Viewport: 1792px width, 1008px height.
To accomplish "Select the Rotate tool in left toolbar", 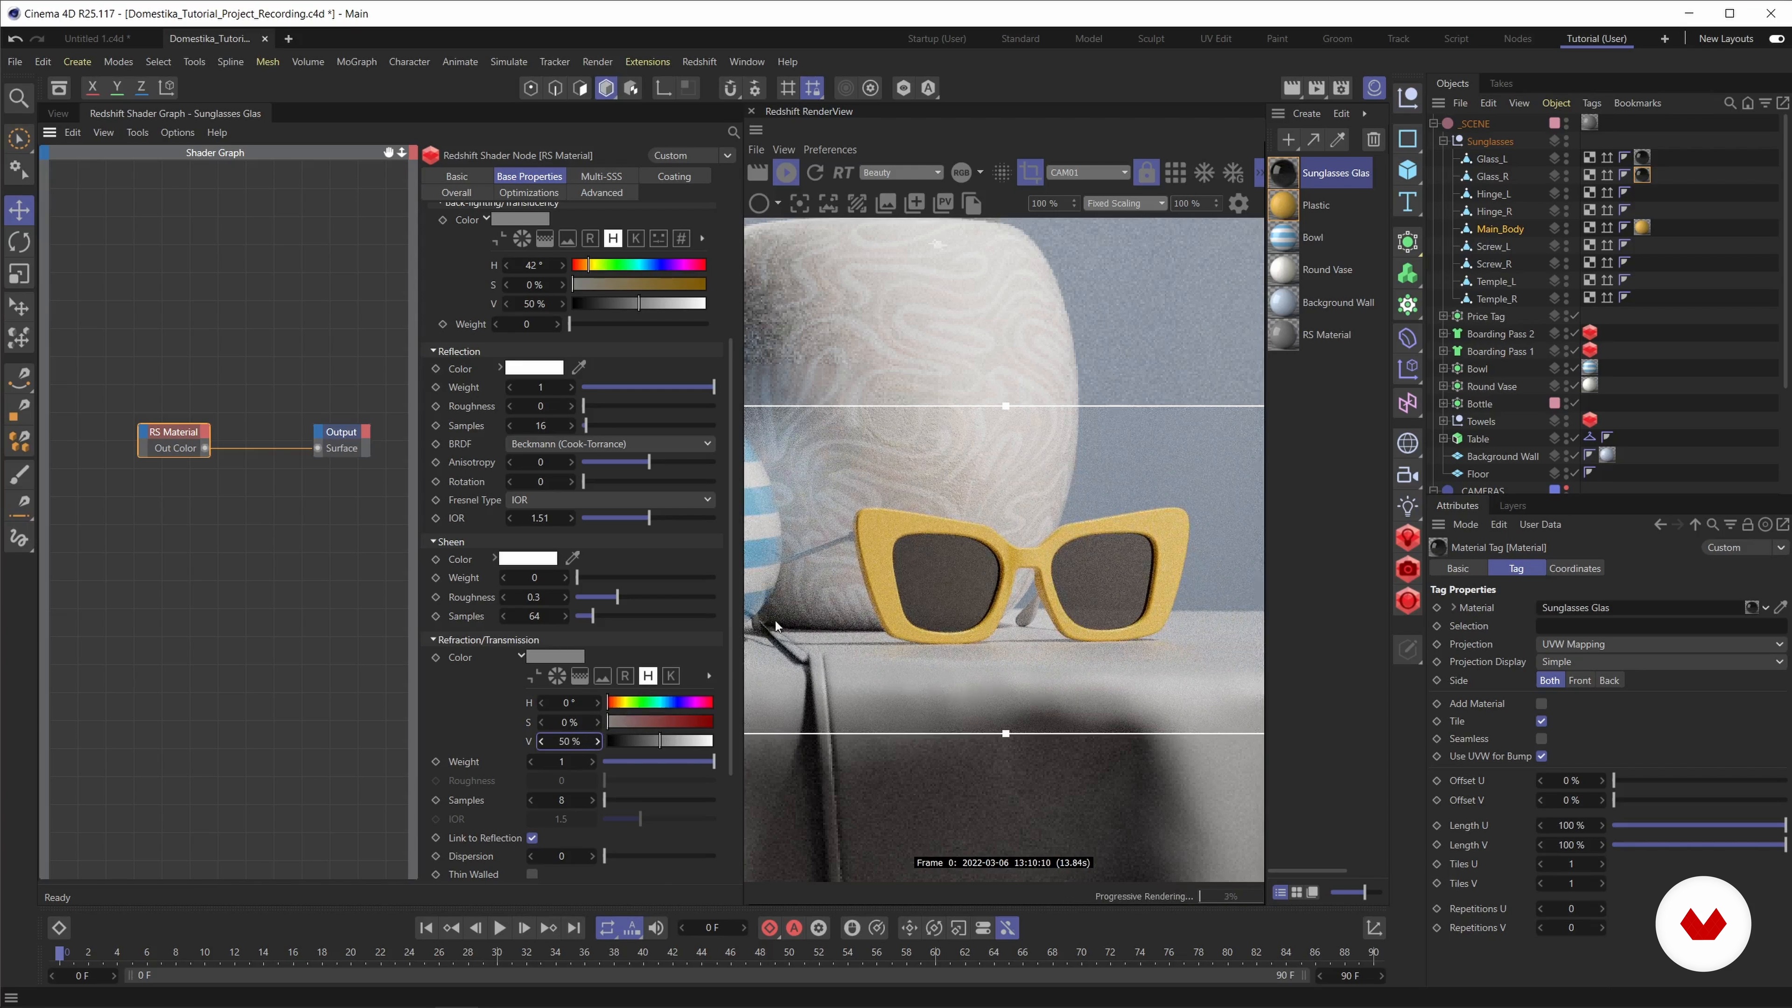I will (19, 242).
